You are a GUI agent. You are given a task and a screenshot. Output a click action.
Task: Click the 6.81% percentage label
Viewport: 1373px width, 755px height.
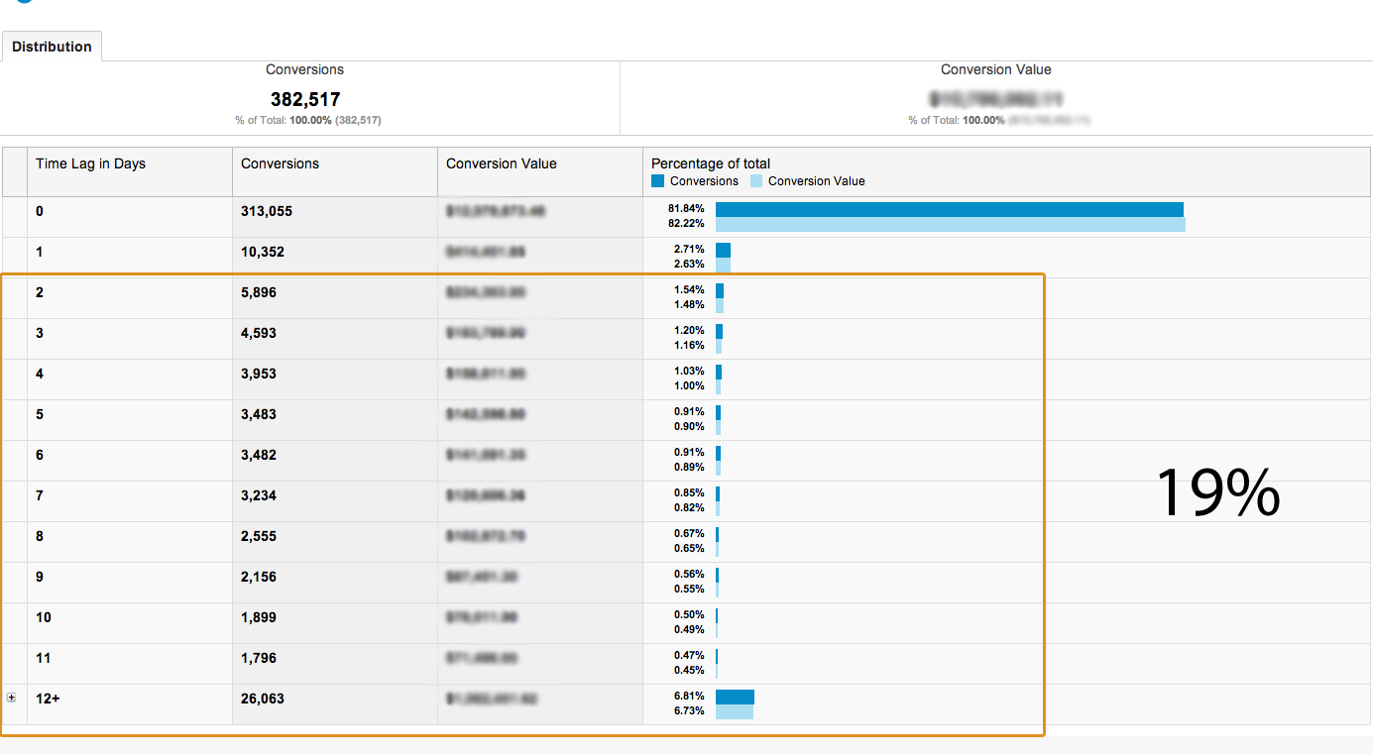tap(688, 697)
